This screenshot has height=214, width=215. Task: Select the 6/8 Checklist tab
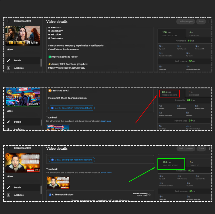[x=198, y=34]
